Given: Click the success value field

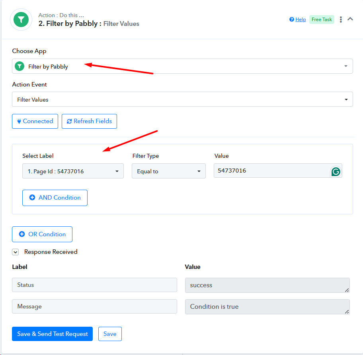Looking at the screenshot, I should click(267, 285).
